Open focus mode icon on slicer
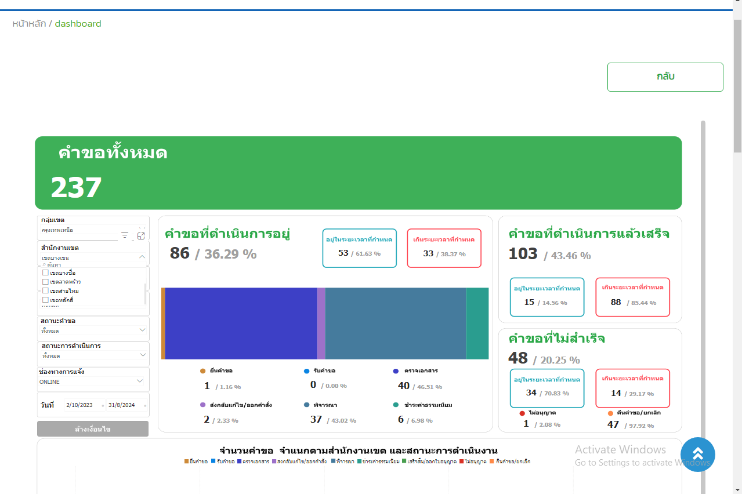Viewport: 742px width, 494px height. point(141,235)
